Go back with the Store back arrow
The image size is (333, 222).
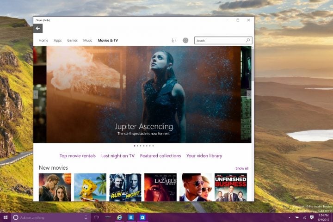coord(38,28)
